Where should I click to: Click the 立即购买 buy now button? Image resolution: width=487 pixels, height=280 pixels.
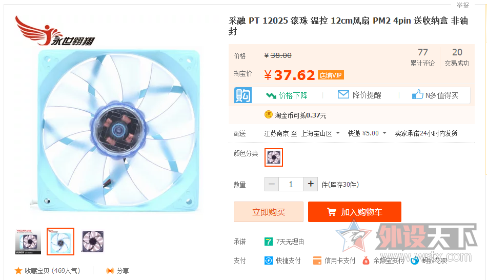pos(268,212)
